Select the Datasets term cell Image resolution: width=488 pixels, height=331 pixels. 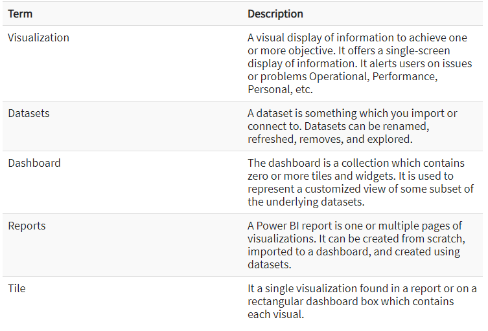pos(29,113)
